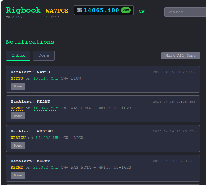The height and width of the screenshot is (185, 206).
Task: Click the WA7PGE callsign in header
Action: pos(57,11)
